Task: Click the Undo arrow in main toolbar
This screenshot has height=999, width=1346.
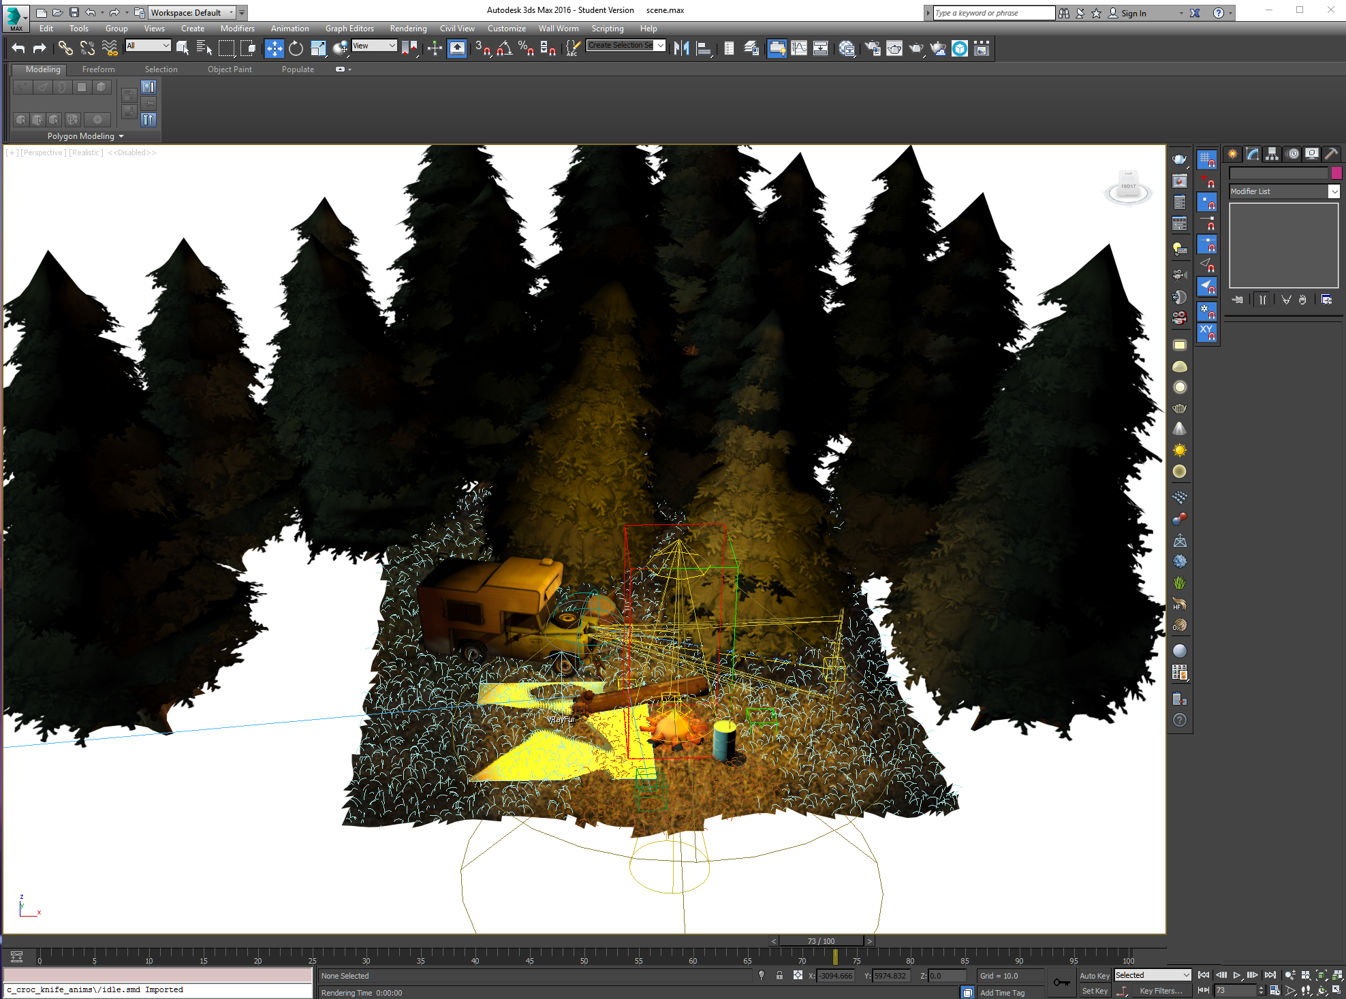Action: point(18,48)
